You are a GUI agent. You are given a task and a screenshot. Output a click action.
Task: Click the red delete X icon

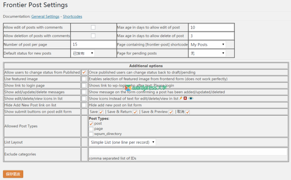click(185, 98)
